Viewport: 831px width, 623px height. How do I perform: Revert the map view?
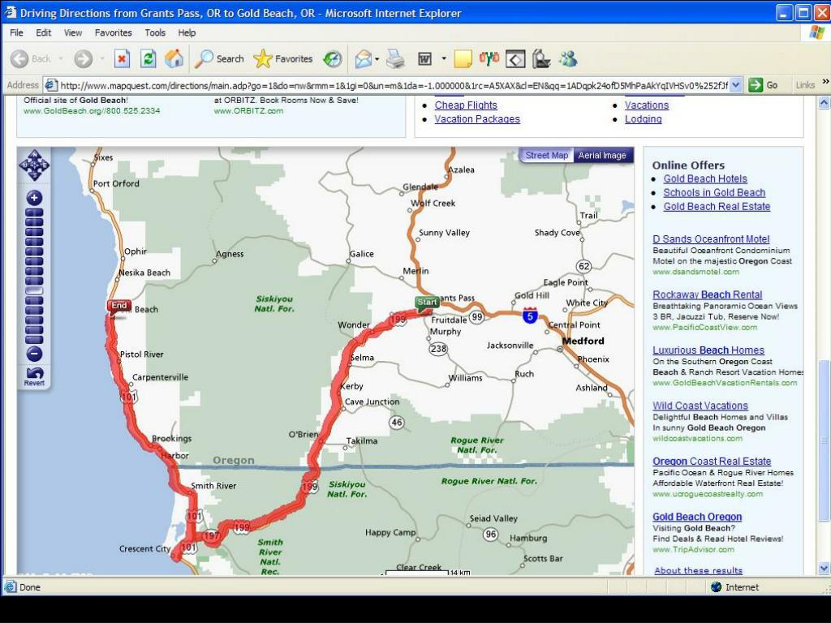coord(34,376)
